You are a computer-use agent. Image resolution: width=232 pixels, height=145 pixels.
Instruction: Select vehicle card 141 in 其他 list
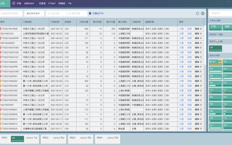tap(215, 84)
